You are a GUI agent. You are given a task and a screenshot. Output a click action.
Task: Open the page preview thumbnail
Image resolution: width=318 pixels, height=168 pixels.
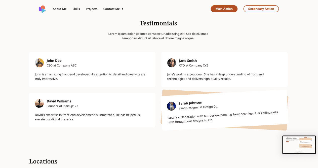click(x=299, y=145)
